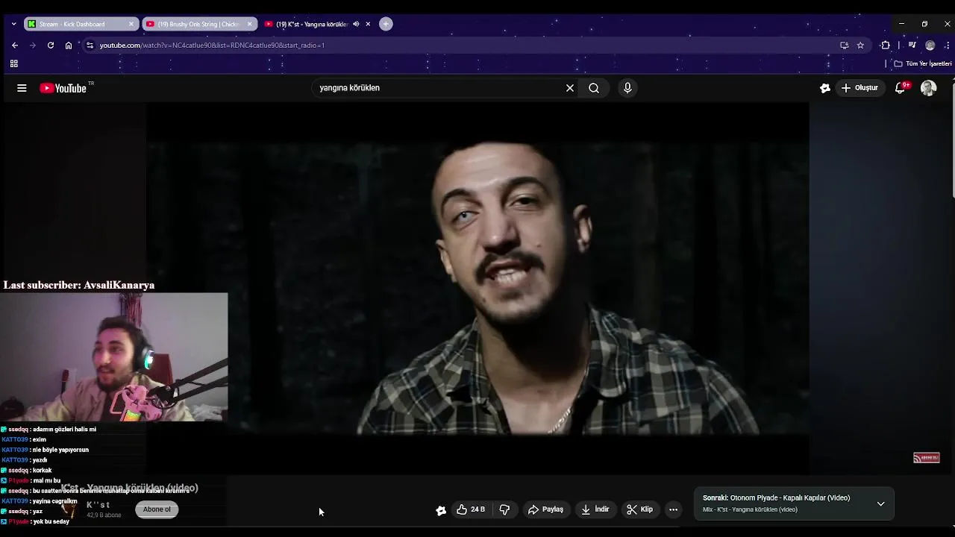Close the Brushy One String tab

[250, 24]
